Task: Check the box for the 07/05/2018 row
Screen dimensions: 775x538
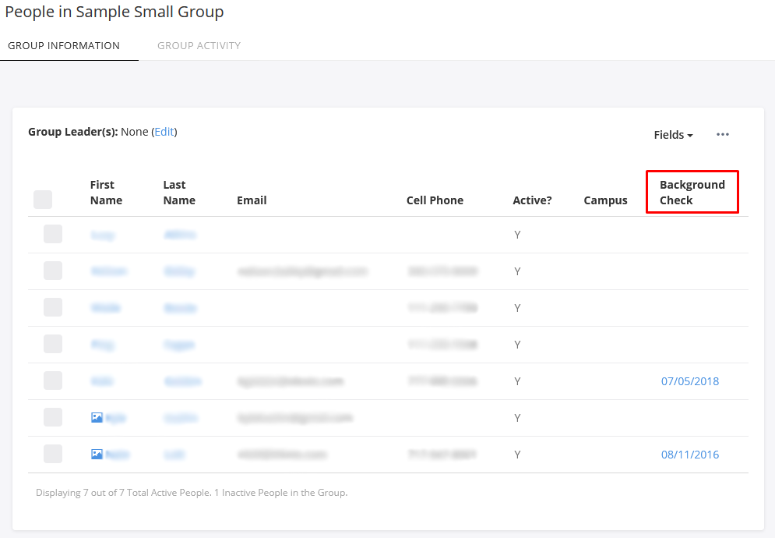Action: click(x=53, y=380)
